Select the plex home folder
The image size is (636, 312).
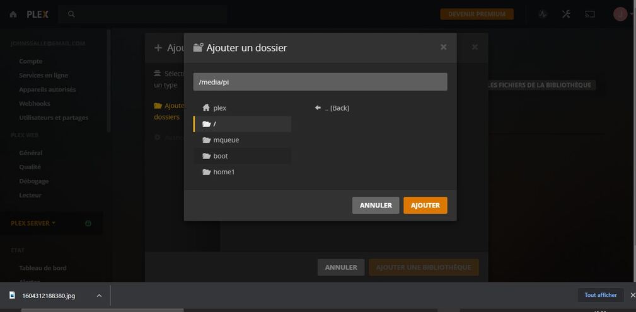pos(242,108)
